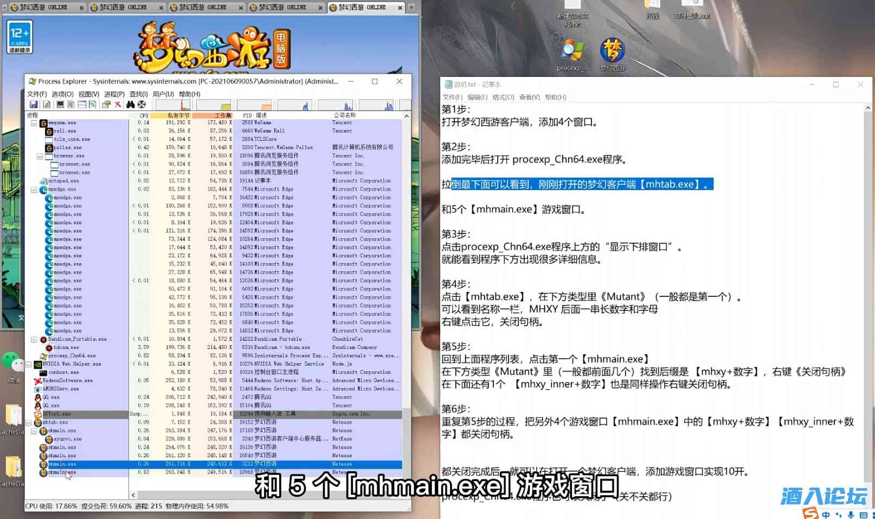Screen dimensions: 875x519
Task: Switch to the first 梦幻西游 ONLINE tab
Action: [x=43, y=7]
